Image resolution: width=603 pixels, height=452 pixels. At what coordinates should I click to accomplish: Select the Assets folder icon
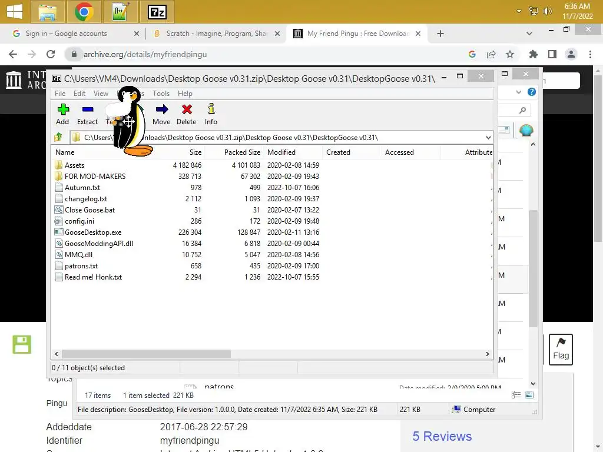tap(58, 165)
